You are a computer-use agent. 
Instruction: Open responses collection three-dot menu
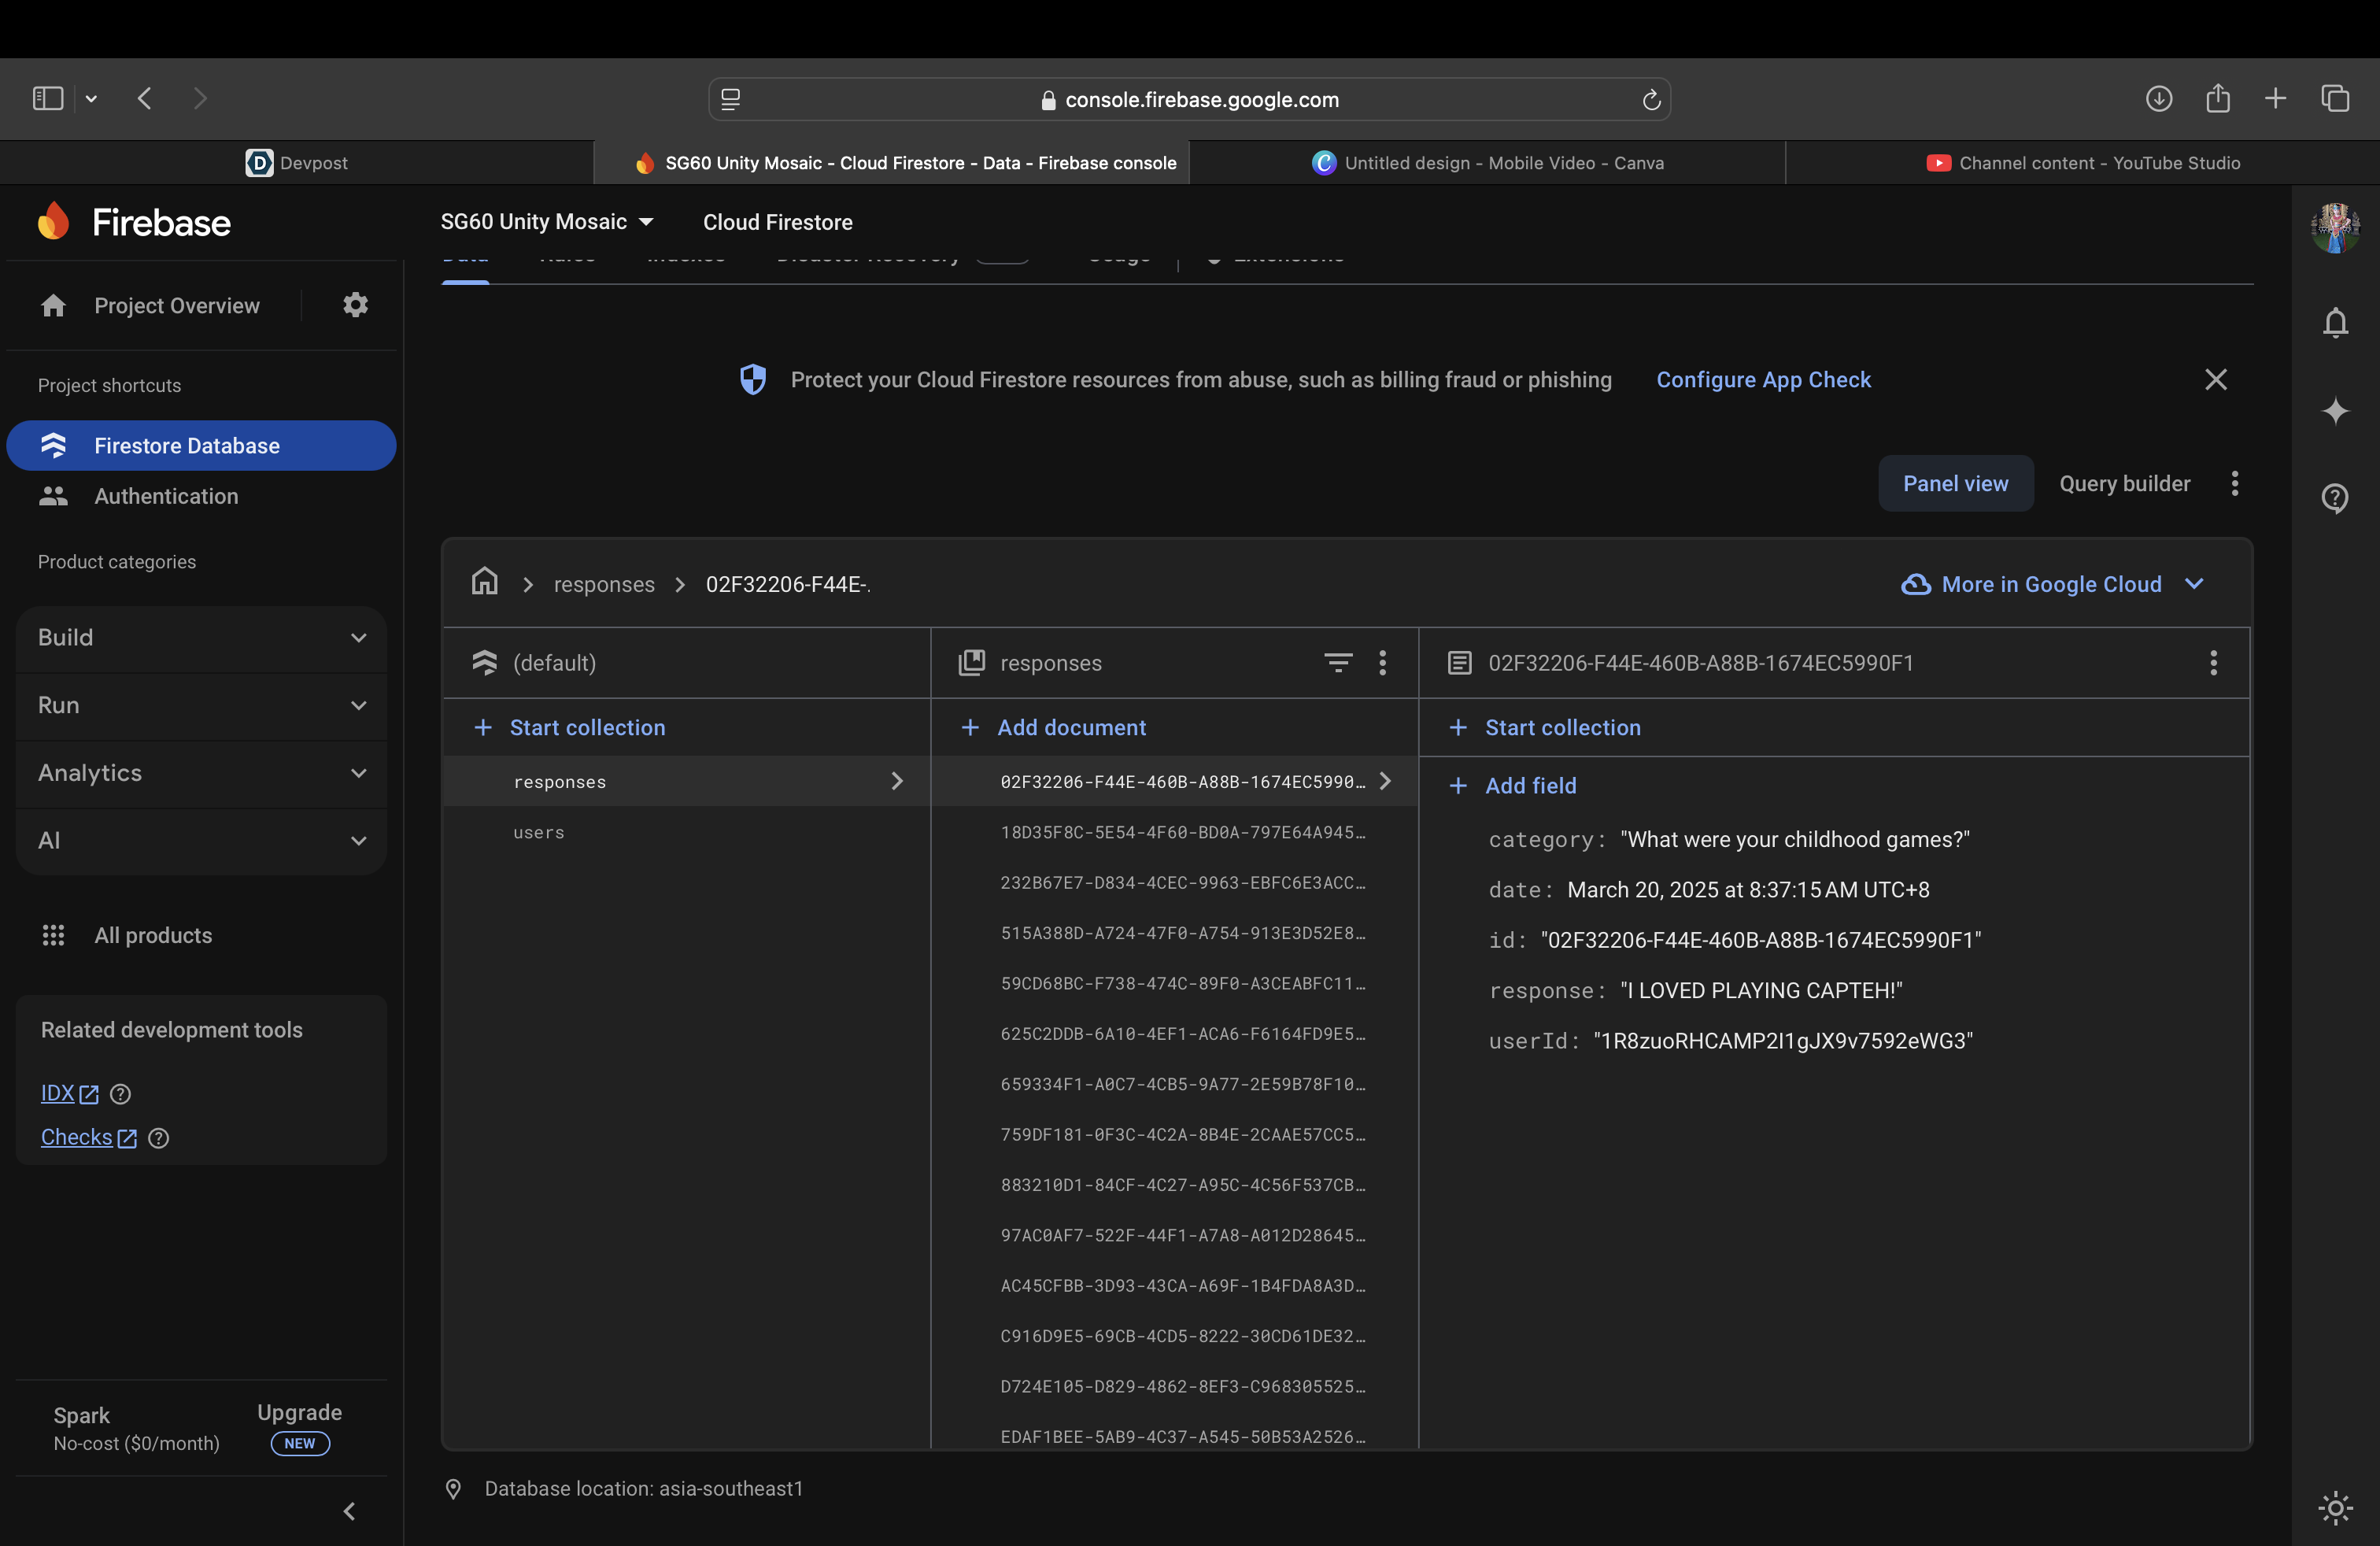point(1383,662)
